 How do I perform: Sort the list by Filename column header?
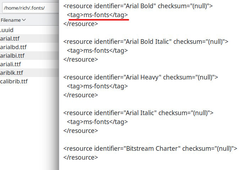click(11, 20)
